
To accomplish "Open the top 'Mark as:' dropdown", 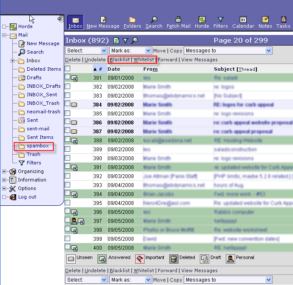I will [130, 51].
